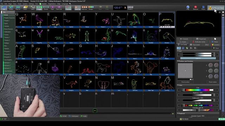Switch to the Master tab

[183, 42]
